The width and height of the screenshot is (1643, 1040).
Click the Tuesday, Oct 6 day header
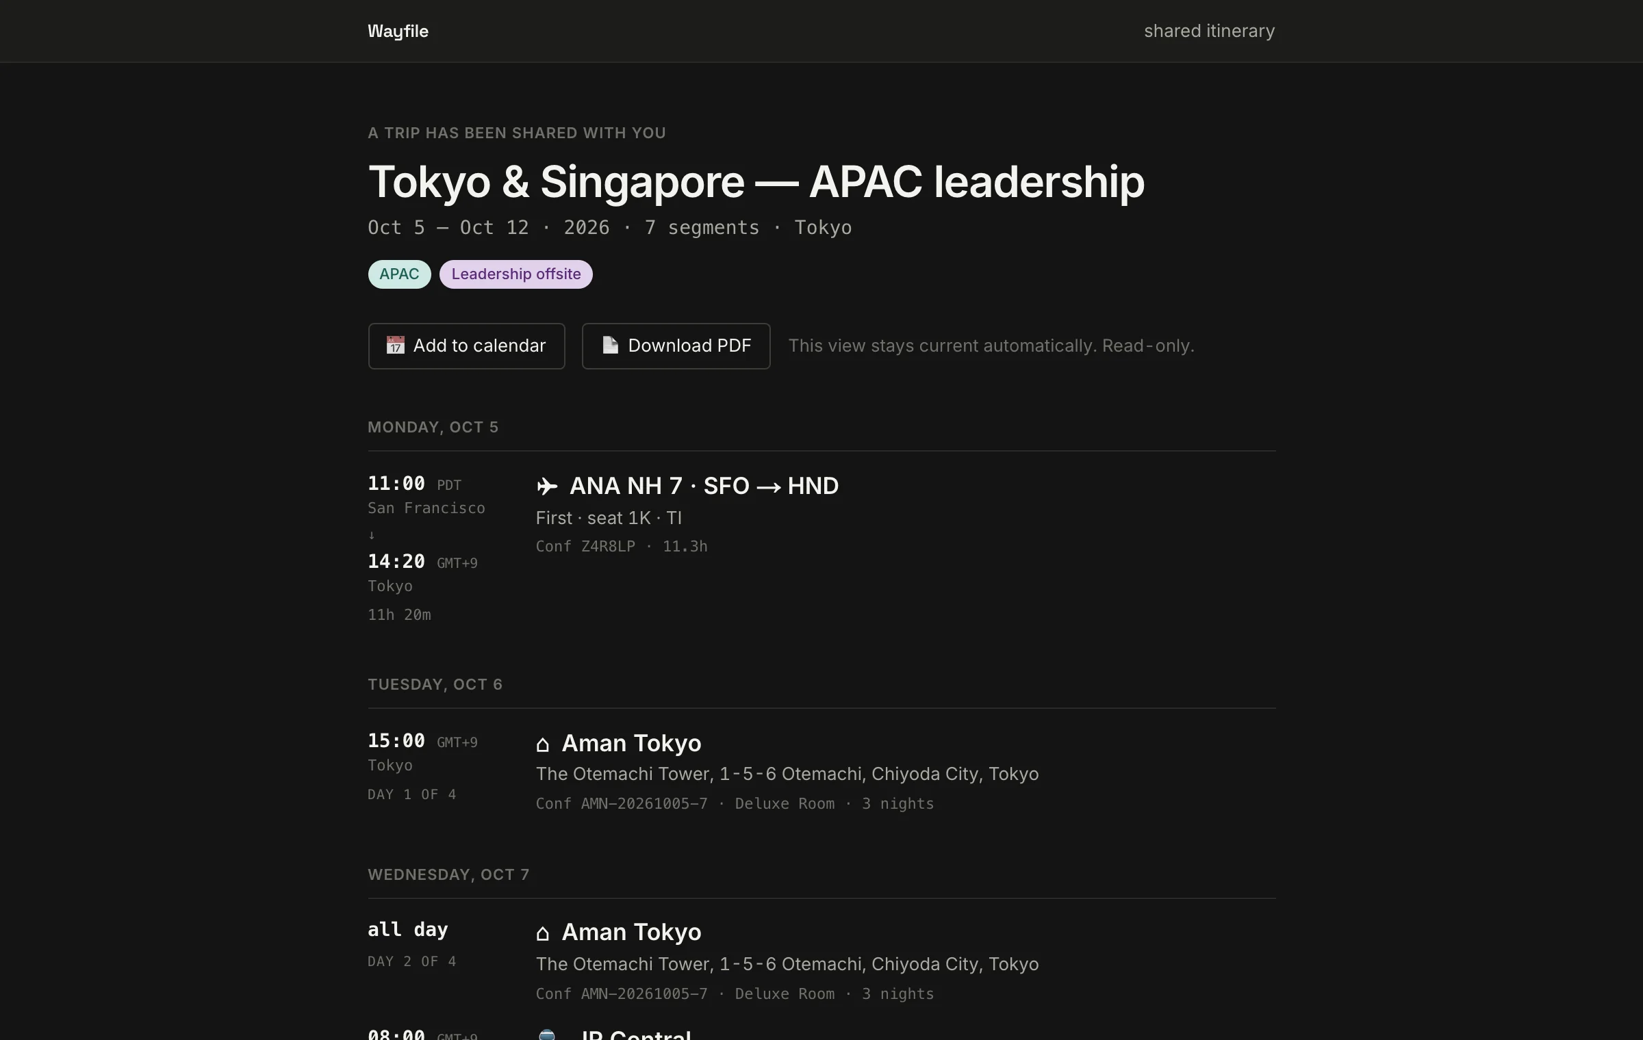[435, 685]
